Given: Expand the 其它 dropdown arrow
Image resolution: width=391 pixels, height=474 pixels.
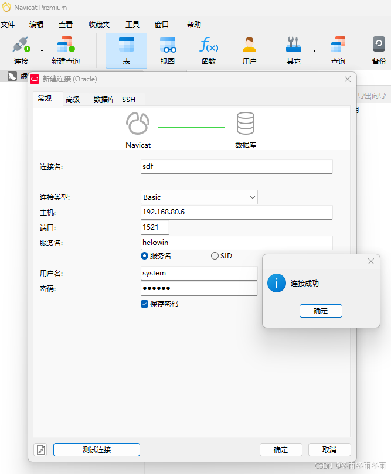Looking at the screenshot, I should [314, 50].
